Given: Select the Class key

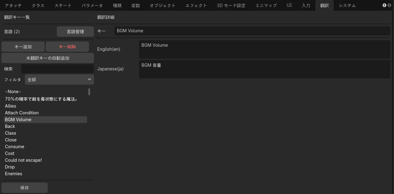Looking at the screenshot, I should [x=46, y=133].
